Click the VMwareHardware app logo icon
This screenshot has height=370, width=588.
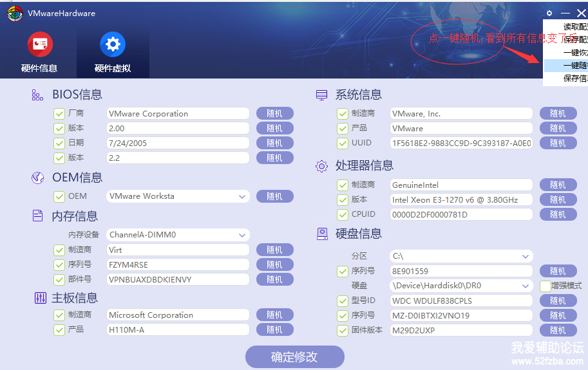click(15, 14)
